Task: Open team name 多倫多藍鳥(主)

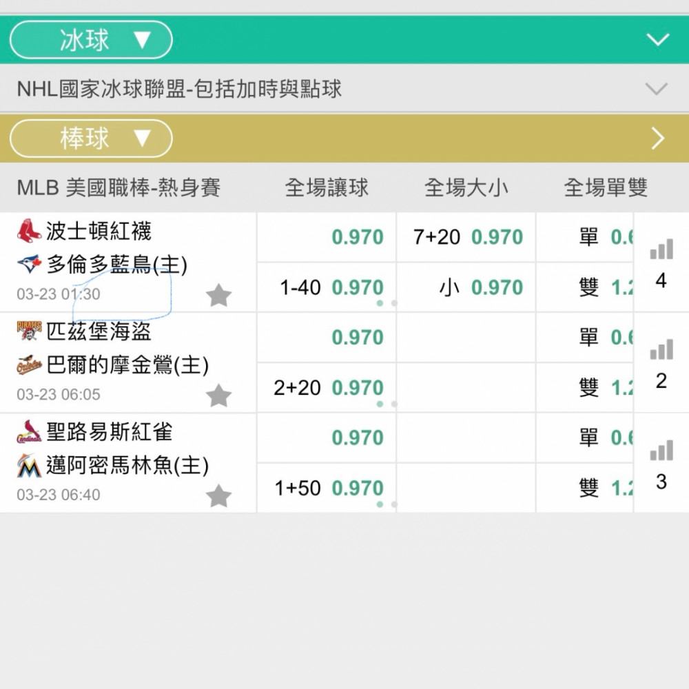Action: point(117,265)
